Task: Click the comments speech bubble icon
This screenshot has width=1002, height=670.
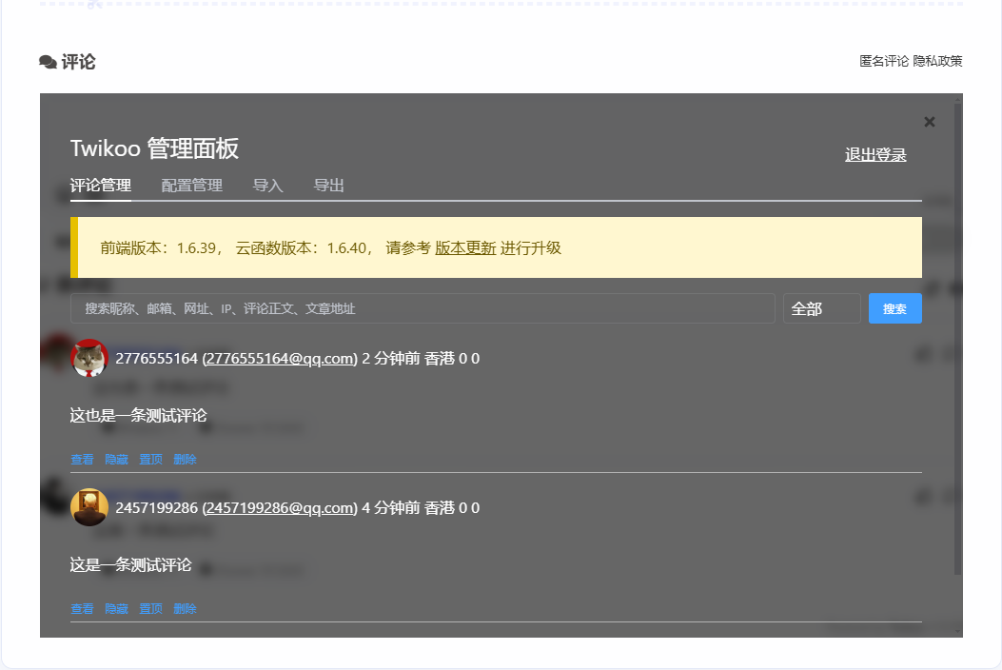Action: pos(48,62)
